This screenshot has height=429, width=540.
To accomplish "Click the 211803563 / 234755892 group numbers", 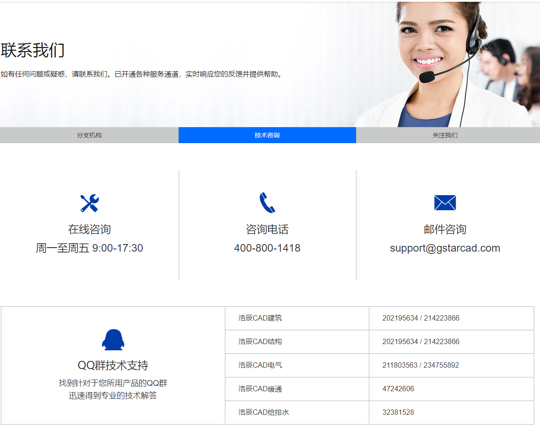I will (420, 365).
